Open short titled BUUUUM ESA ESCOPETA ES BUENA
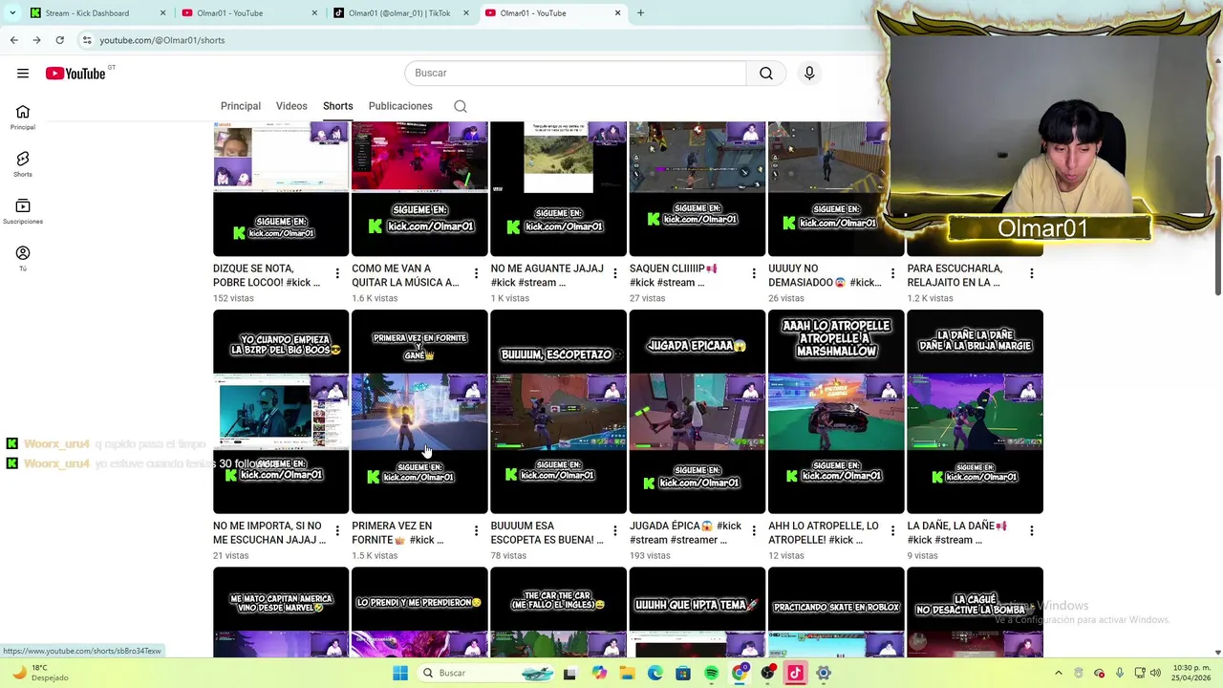 [547, 533]
